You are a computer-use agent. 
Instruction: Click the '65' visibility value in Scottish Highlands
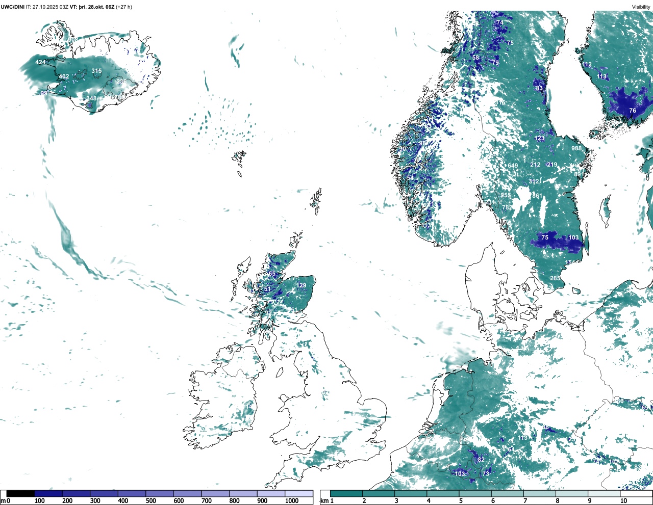(272, 274)
